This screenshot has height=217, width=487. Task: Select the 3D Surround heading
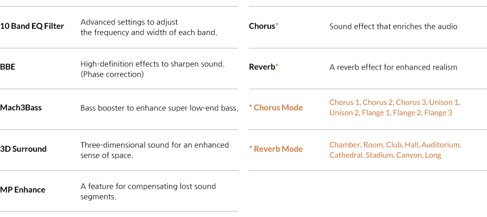[23, 148]
